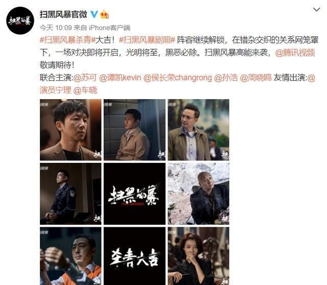This screenshot has height=285, width=327.
Task: Open the @腾讯视频 mention
Action: pyautogui.click(x=295, y=53)
